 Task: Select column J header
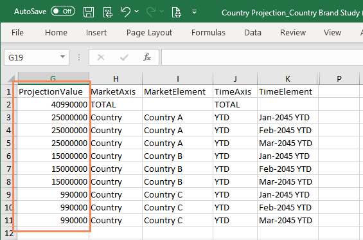pos(235,78)
